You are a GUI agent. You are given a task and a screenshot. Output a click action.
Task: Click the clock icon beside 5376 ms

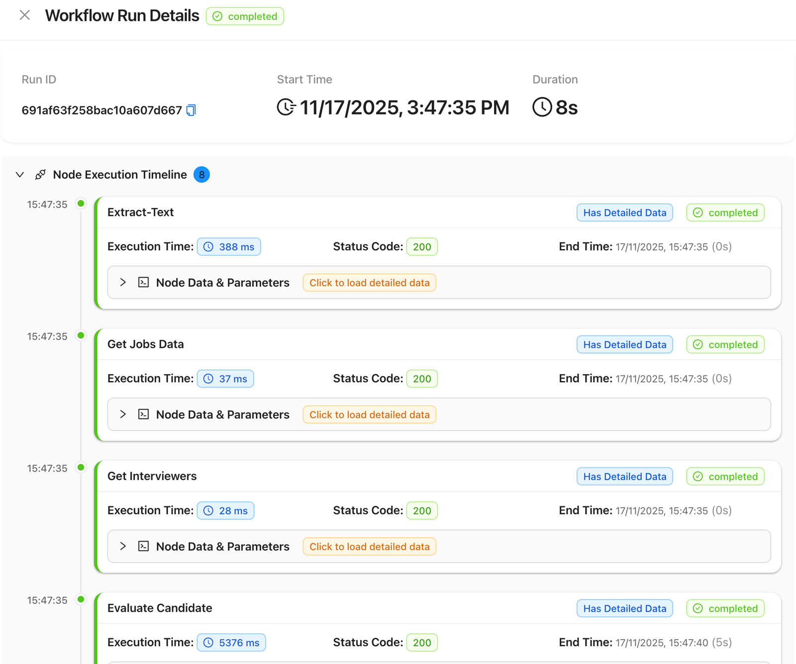[208, 643]
